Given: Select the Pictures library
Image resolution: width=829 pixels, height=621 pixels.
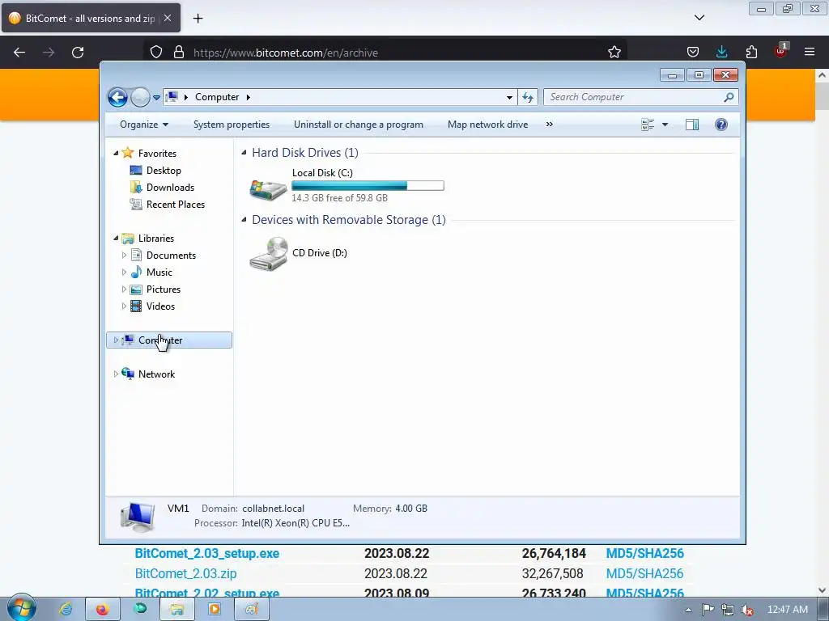Looking at the screenshot, I should click(164, 289).
